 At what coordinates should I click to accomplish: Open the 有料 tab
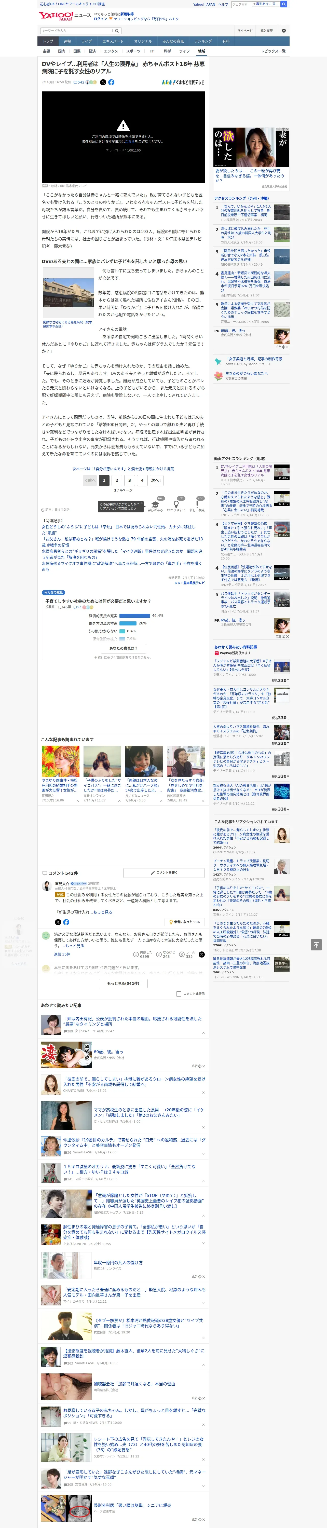(226, 42)
